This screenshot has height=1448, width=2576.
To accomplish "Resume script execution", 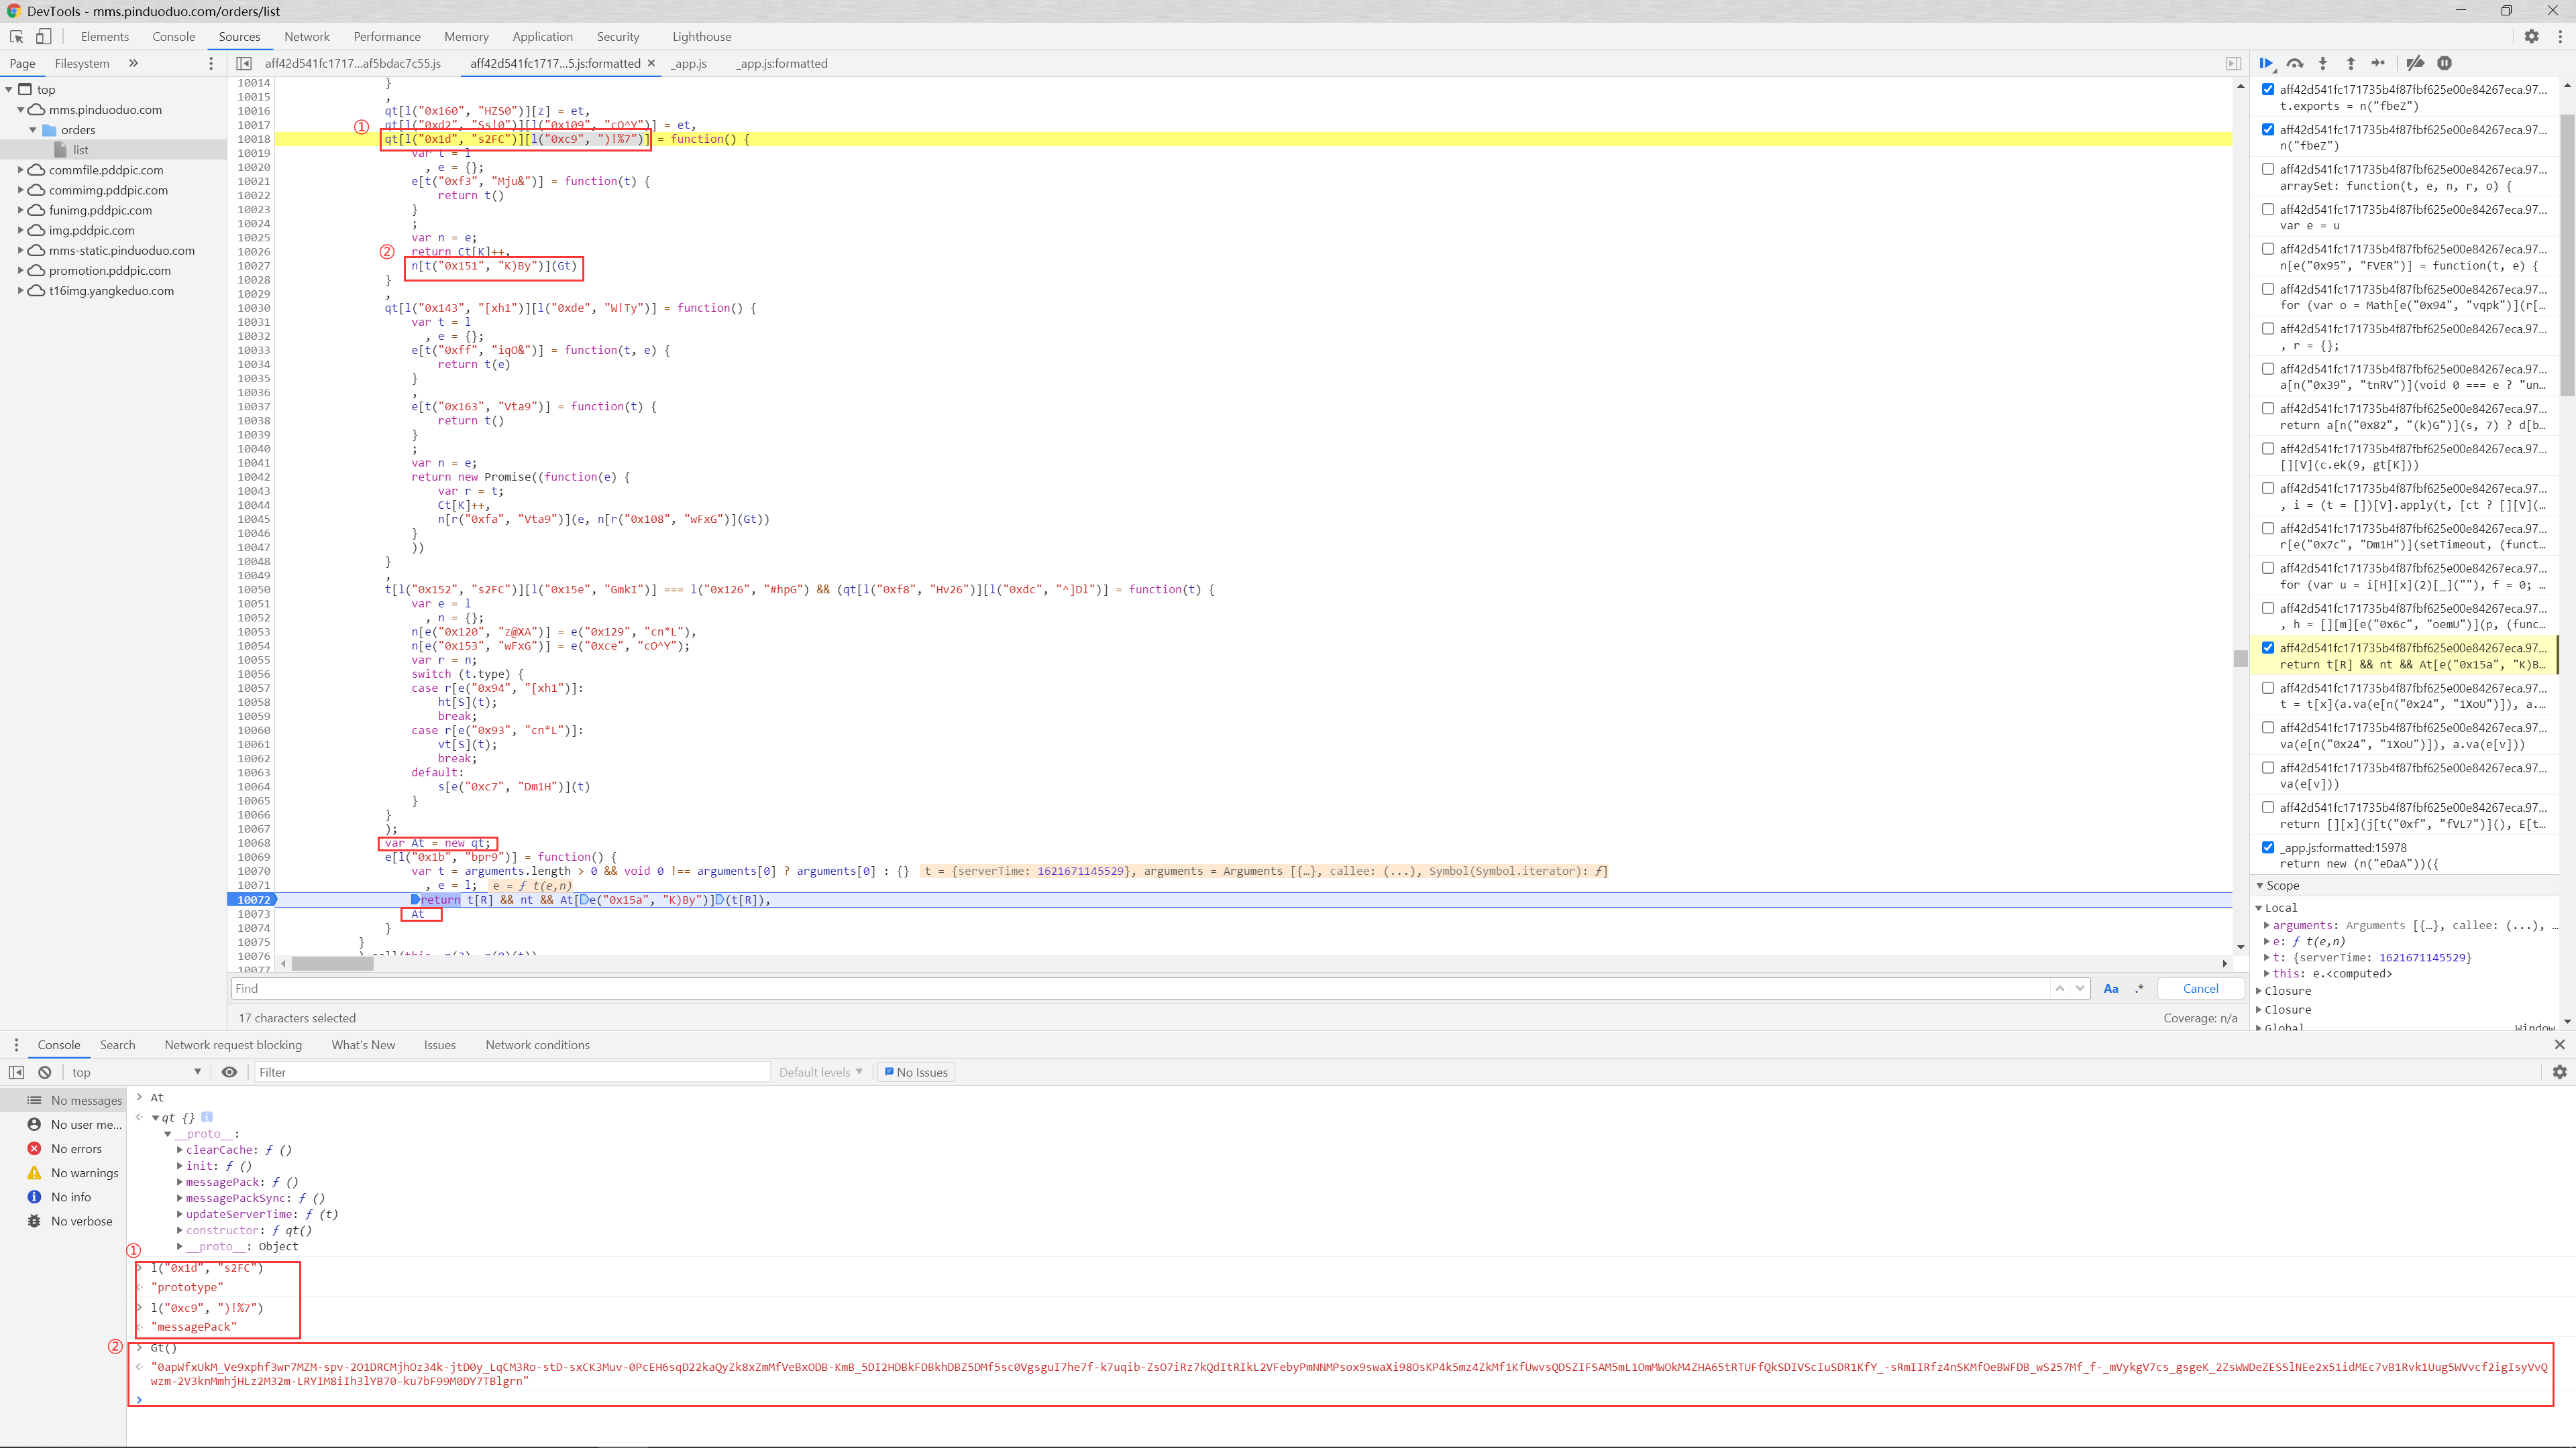I will (x=2267, y=63).
